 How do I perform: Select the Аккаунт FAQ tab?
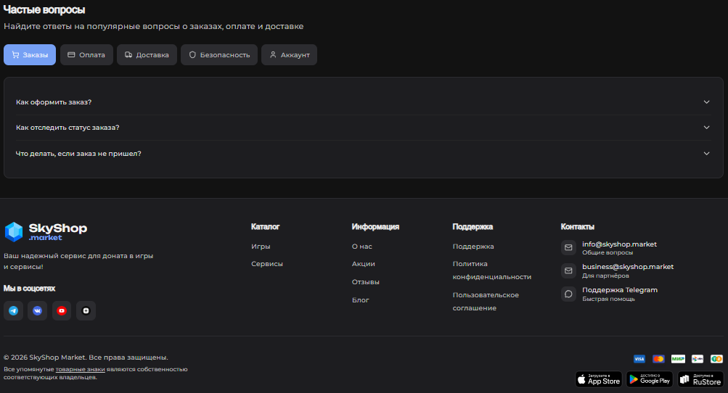[289, 55]
